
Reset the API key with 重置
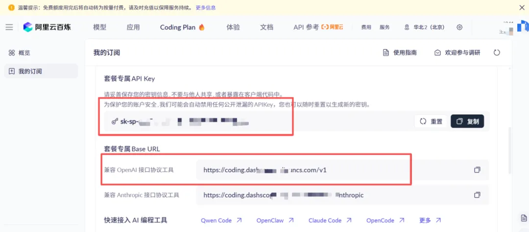click(431, 121)
